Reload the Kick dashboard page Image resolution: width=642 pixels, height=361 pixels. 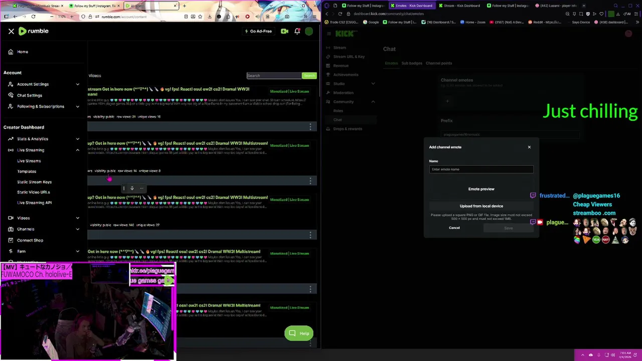(340, 14)
